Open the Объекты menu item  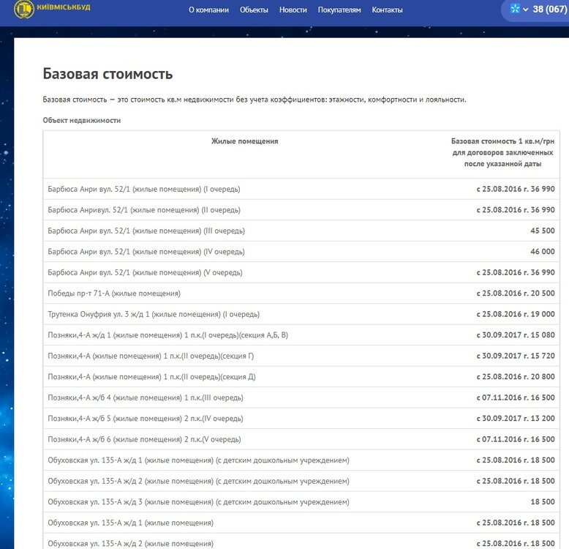coord(254,10)
